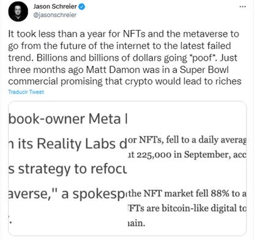The image size is (257, 240).
Task: Open the @jasonschreier handle
Action: (x=54, y=15)
